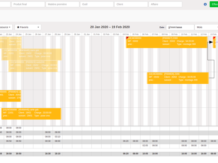The height and width of the screenshot is (163, 218).
Task: Click the 10 Feb column header
Action: 184,34
